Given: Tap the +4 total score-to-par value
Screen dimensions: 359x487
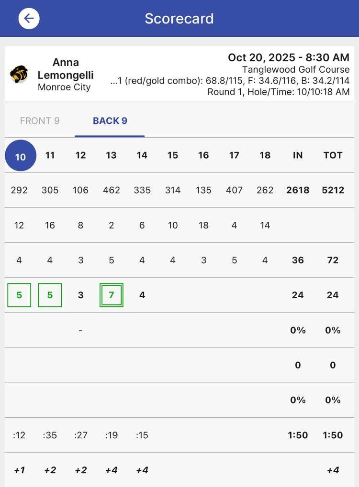Looking at the screenshot, I should point(333,470).
